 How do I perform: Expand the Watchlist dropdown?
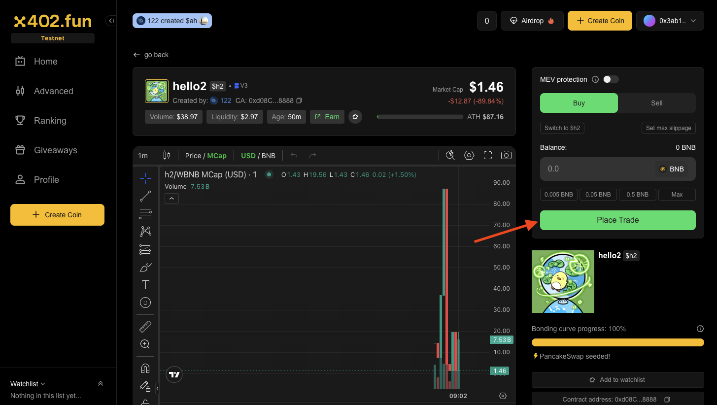coord(28,384)
